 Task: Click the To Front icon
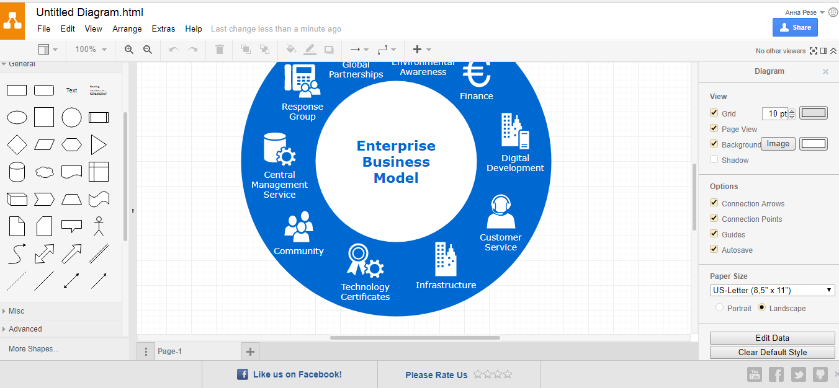[246, 50]
